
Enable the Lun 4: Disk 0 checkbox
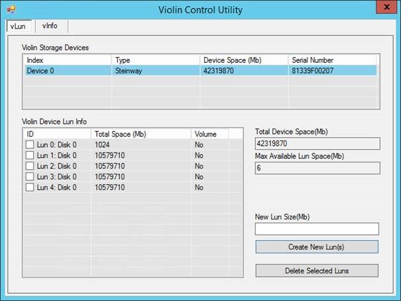click(x=30, y=187)
